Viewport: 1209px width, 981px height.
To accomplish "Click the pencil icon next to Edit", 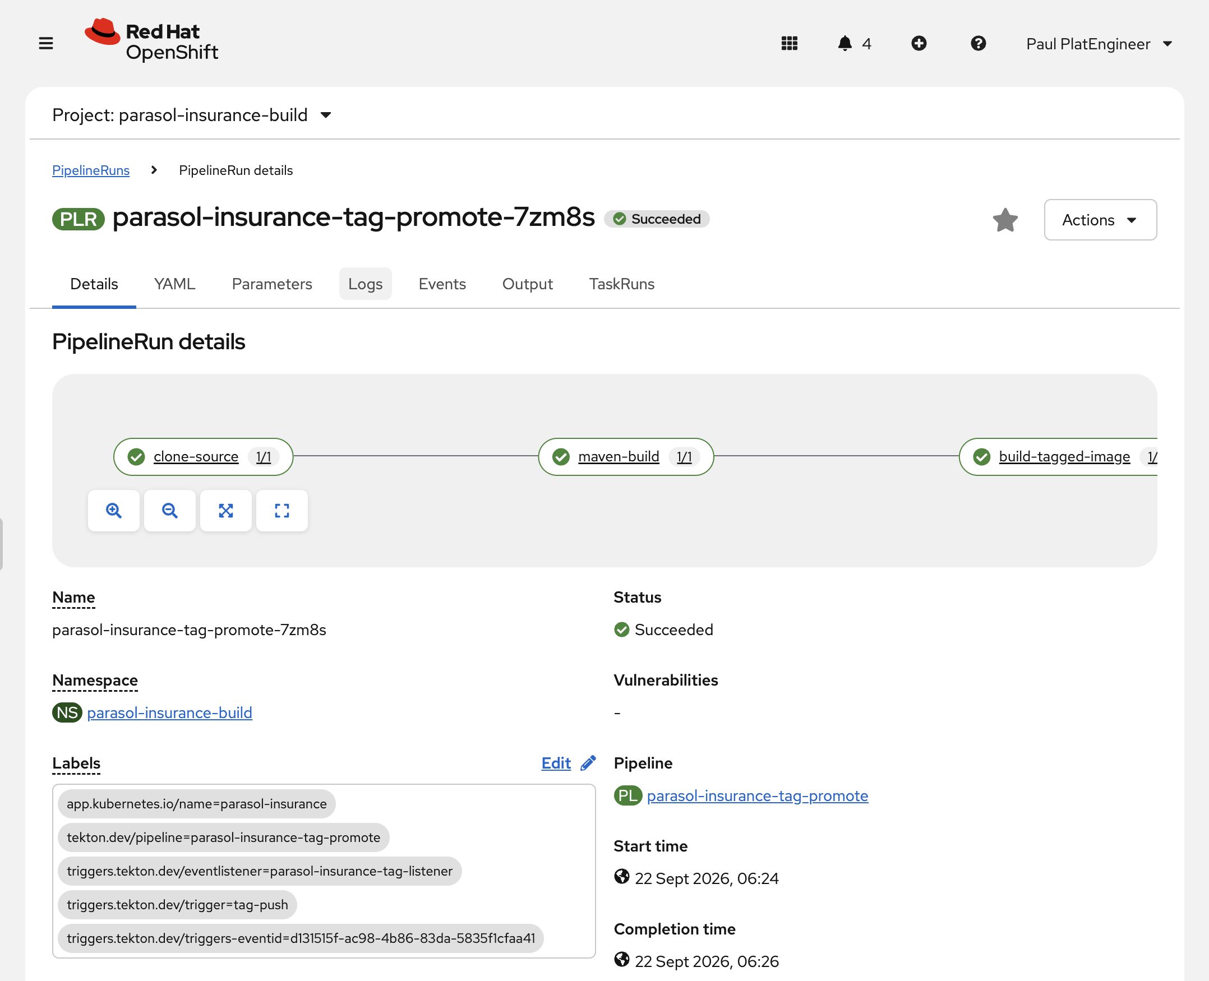I will click(588, 763).
